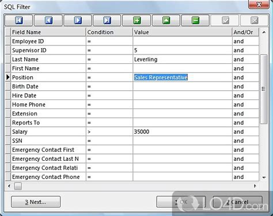The height and width of the screenshot is (216, 273).
Task: Select the Position field name cell
Action: coord(48,77)
